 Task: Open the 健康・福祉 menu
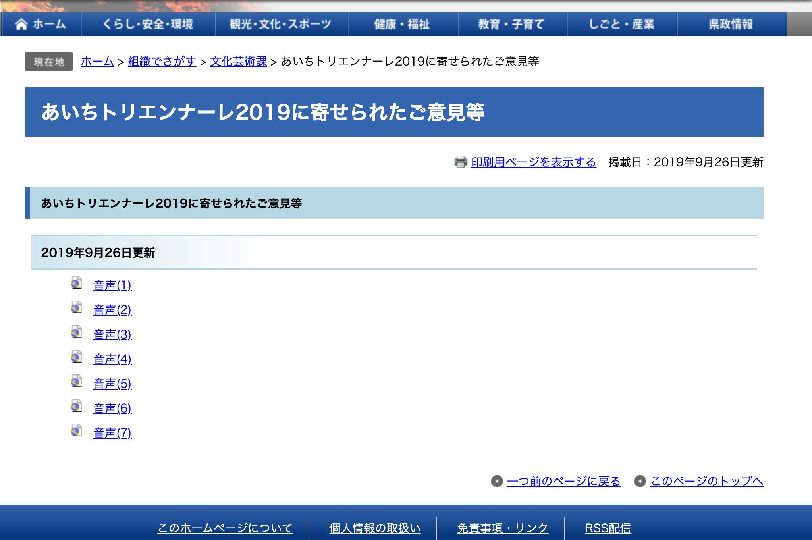[403, 24]
